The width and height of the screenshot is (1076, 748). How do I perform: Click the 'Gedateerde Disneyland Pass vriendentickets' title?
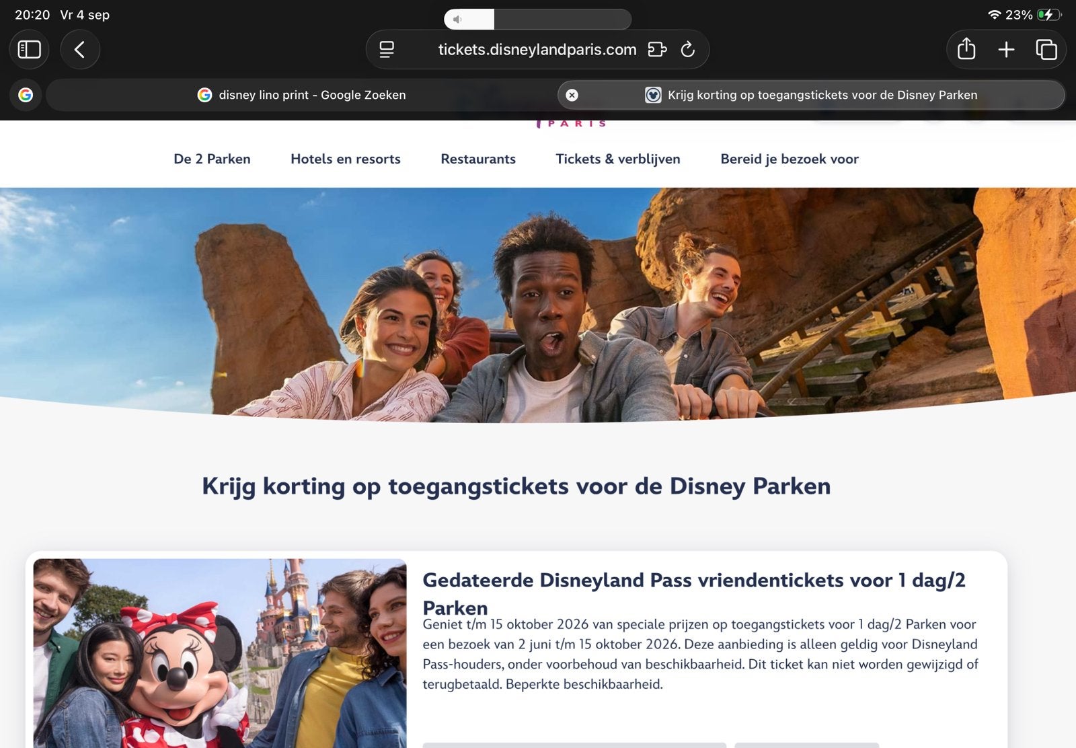[694, 593]
